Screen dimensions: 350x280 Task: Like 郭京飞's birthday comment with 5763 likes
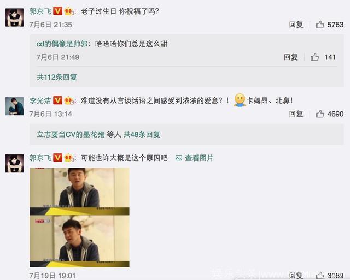tap(320, 25)
